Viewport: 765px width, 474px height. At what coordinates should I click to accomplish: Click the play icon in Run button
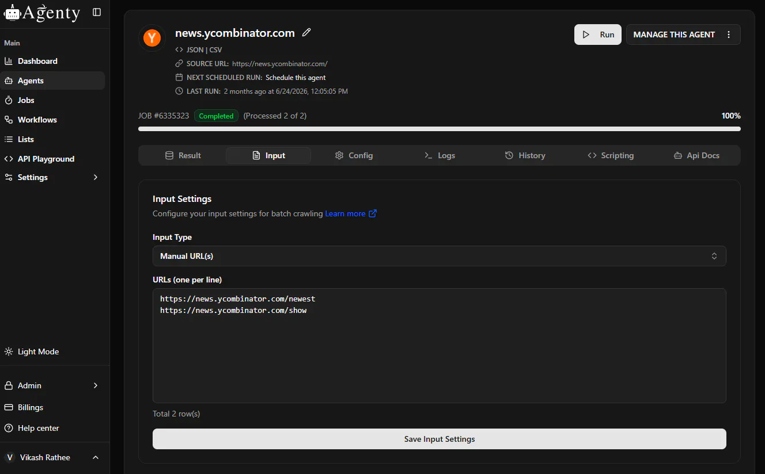(586, 35)
